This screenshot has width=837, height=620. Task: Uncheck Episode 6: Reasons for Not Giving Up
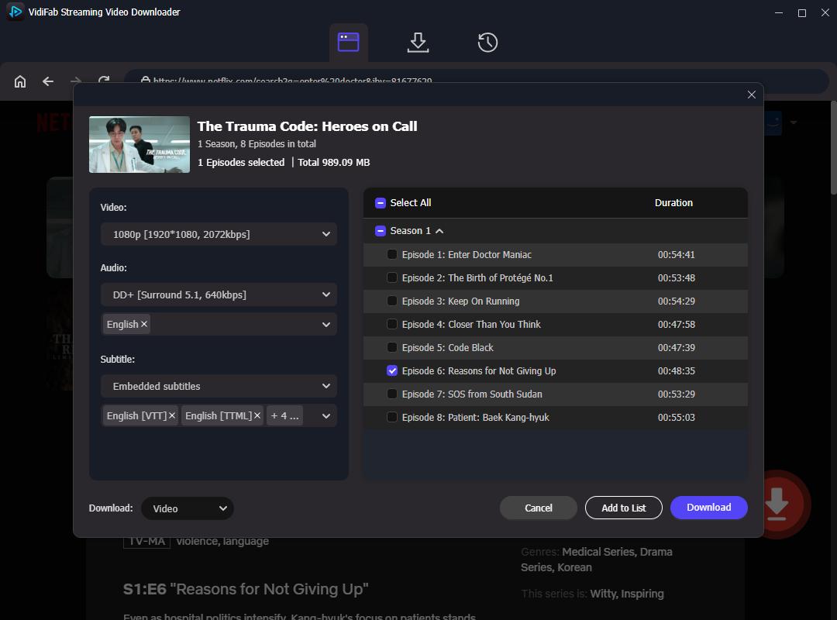392,370
